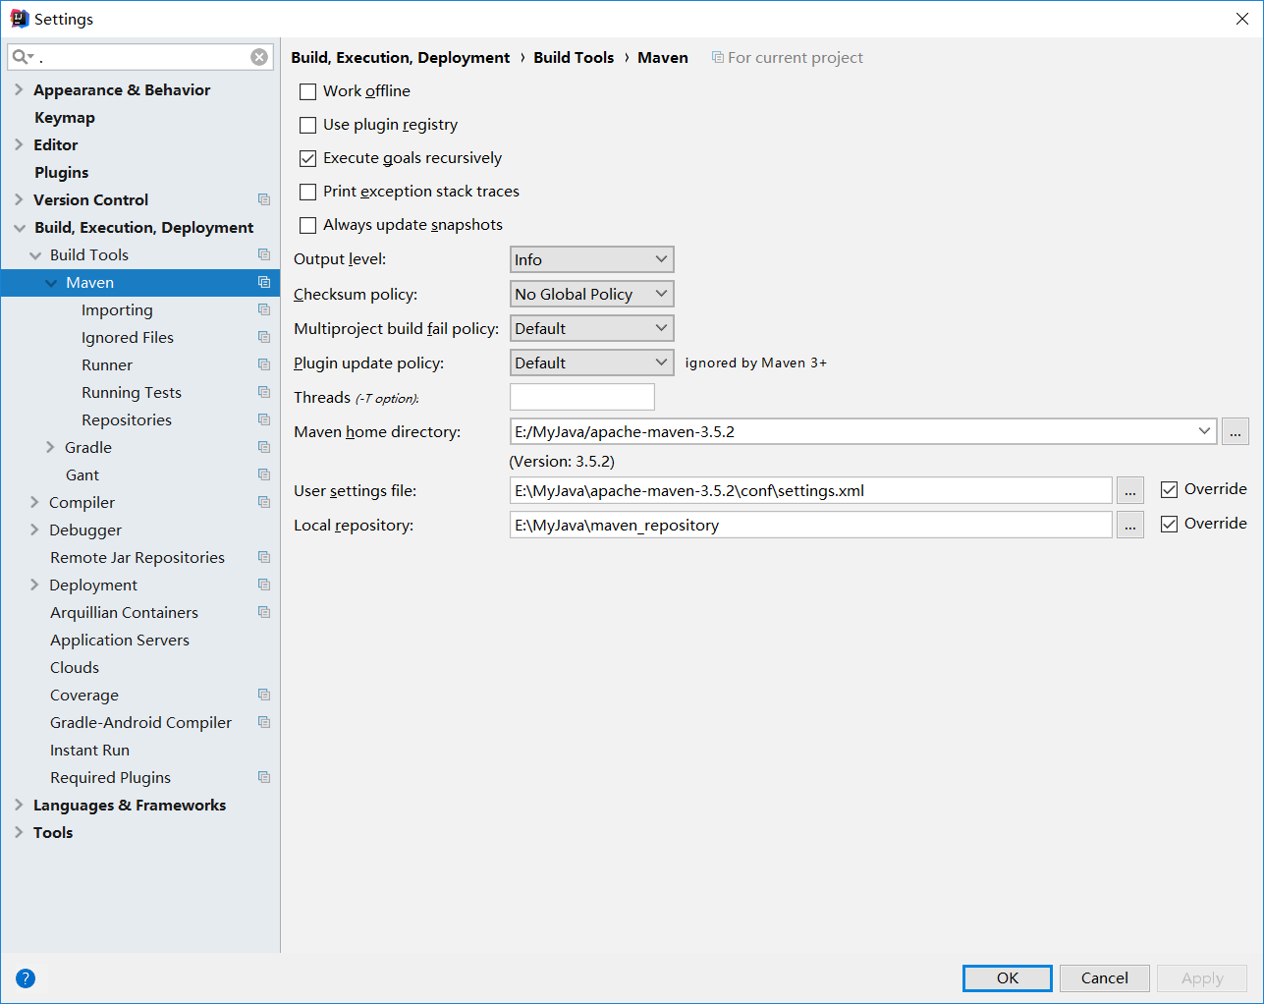The image size is (1264, 1004).
Task: Expand the Debugger tree node
Action: 34,530
